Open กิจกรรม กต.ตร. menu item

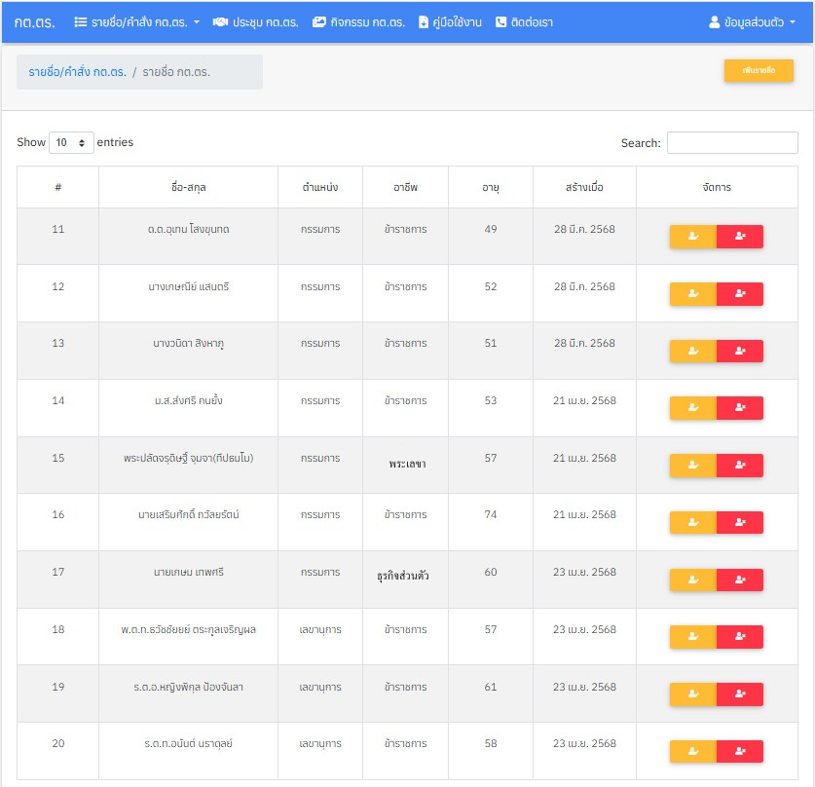click(x=358, y=21)
